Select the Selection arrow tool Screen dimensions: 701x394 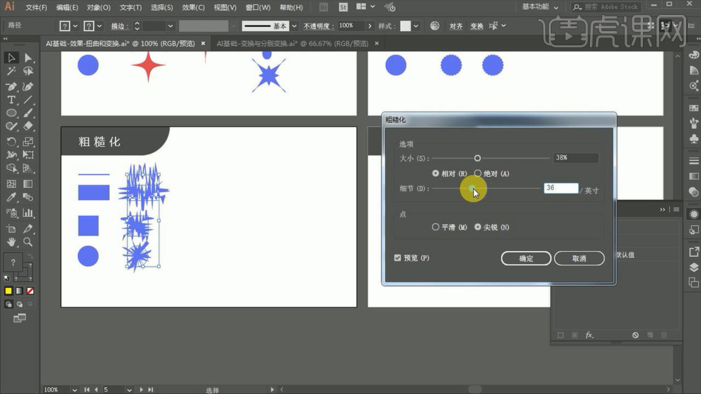12,57
